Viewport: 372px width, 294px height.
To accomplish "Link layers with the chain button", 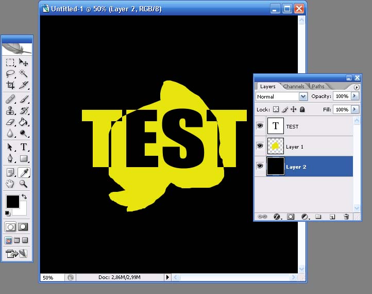I will (262, 217).
